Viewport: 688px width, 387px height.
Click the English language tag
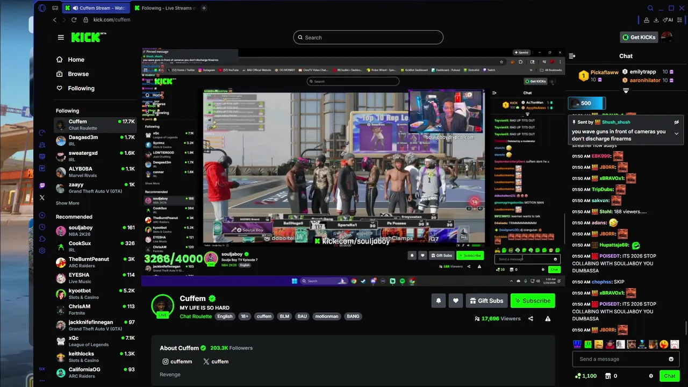[x=225, y=317]
